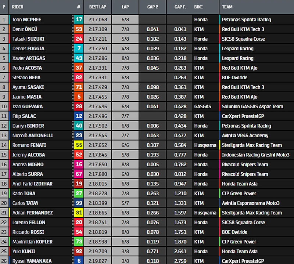Open rider Xavier Artigas entry
294x264 pixels.
28,58
